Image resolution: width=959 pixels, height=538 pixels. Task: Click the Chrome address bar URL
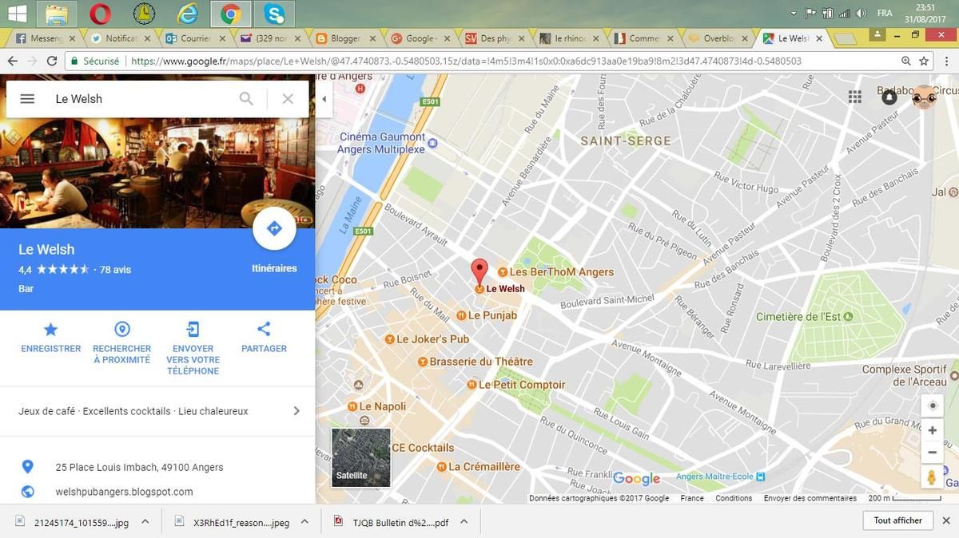(x=466, y=61)
